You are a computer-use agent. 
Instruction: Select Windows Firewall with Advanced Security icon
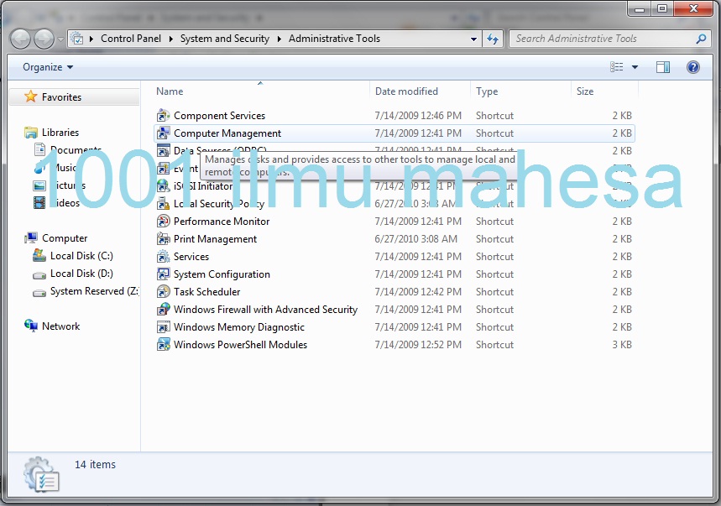163,310
